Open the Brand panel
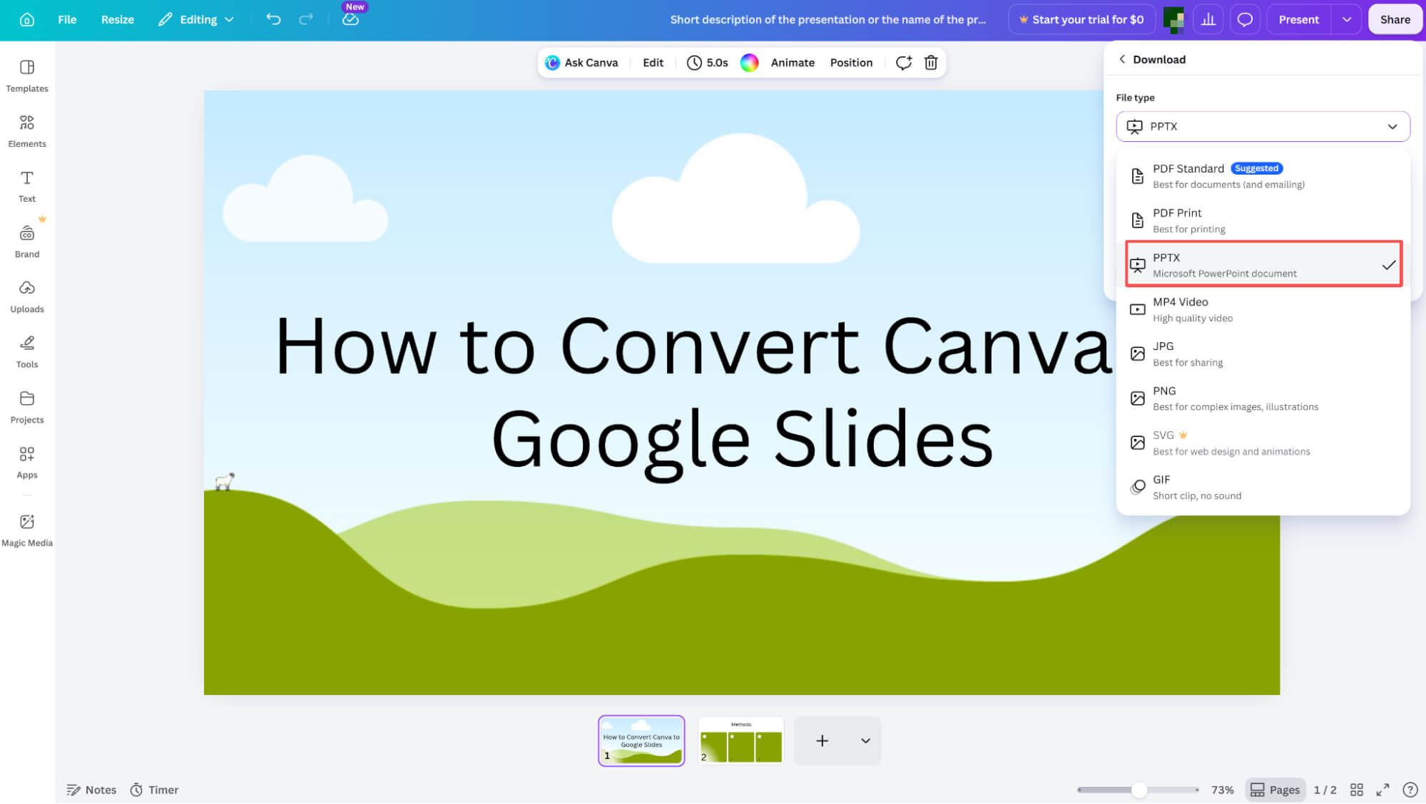 pos(27,242)
